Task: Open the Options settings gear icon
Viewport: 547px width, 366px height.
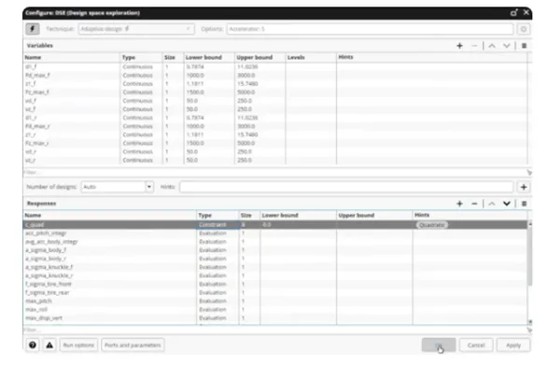Action: pyautogui.click(x=524, y=29)
